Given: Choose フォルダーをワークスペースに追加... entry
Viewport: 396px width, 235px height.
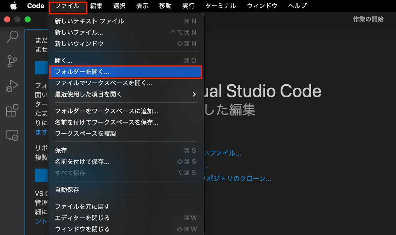Looking at the screenshot, I should [x=126, y=111].
